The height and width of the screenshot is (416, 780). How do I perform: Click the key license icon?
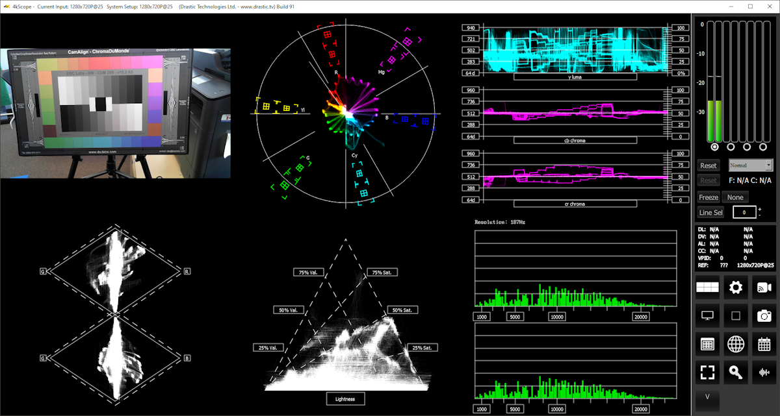tap(736, 373)
